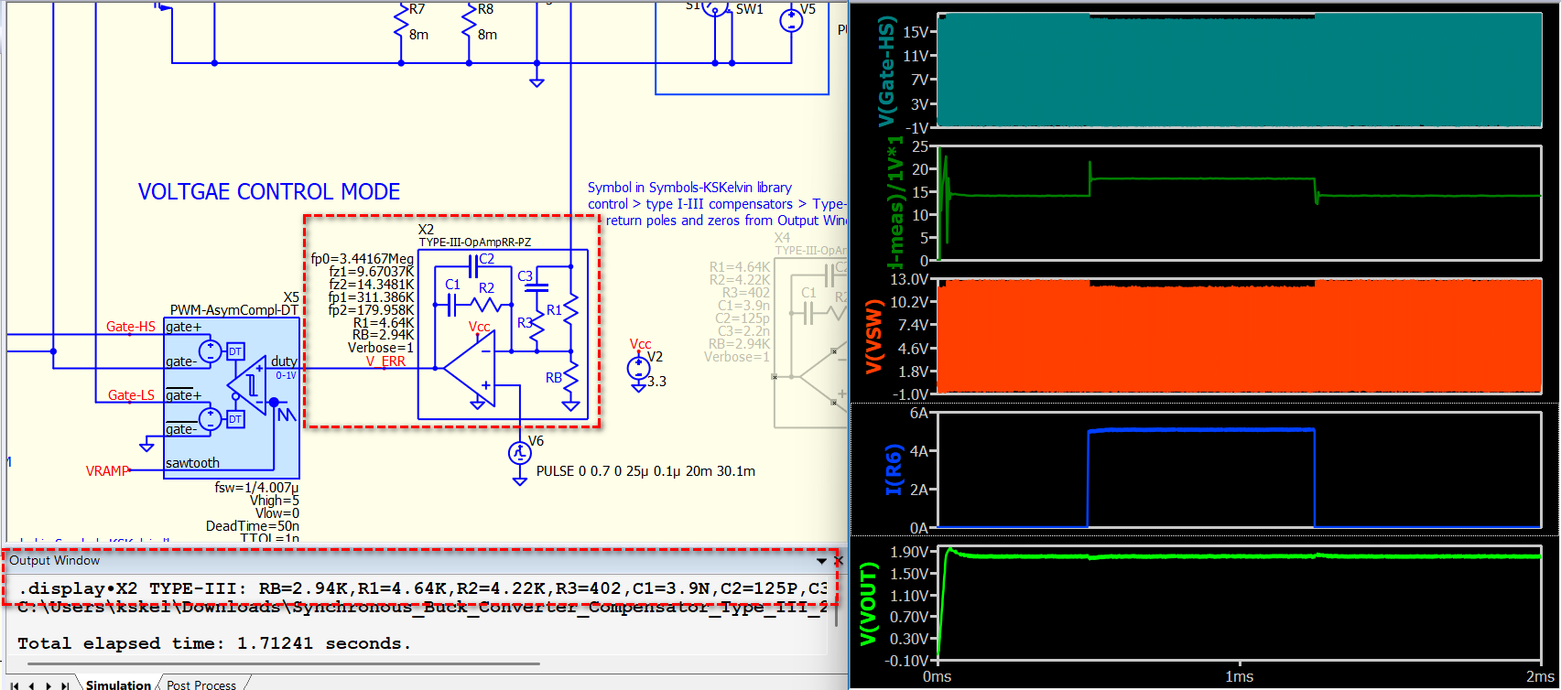
Task: Click the fsw=1/4.007µ parameter text
Action: coord(256,488)
